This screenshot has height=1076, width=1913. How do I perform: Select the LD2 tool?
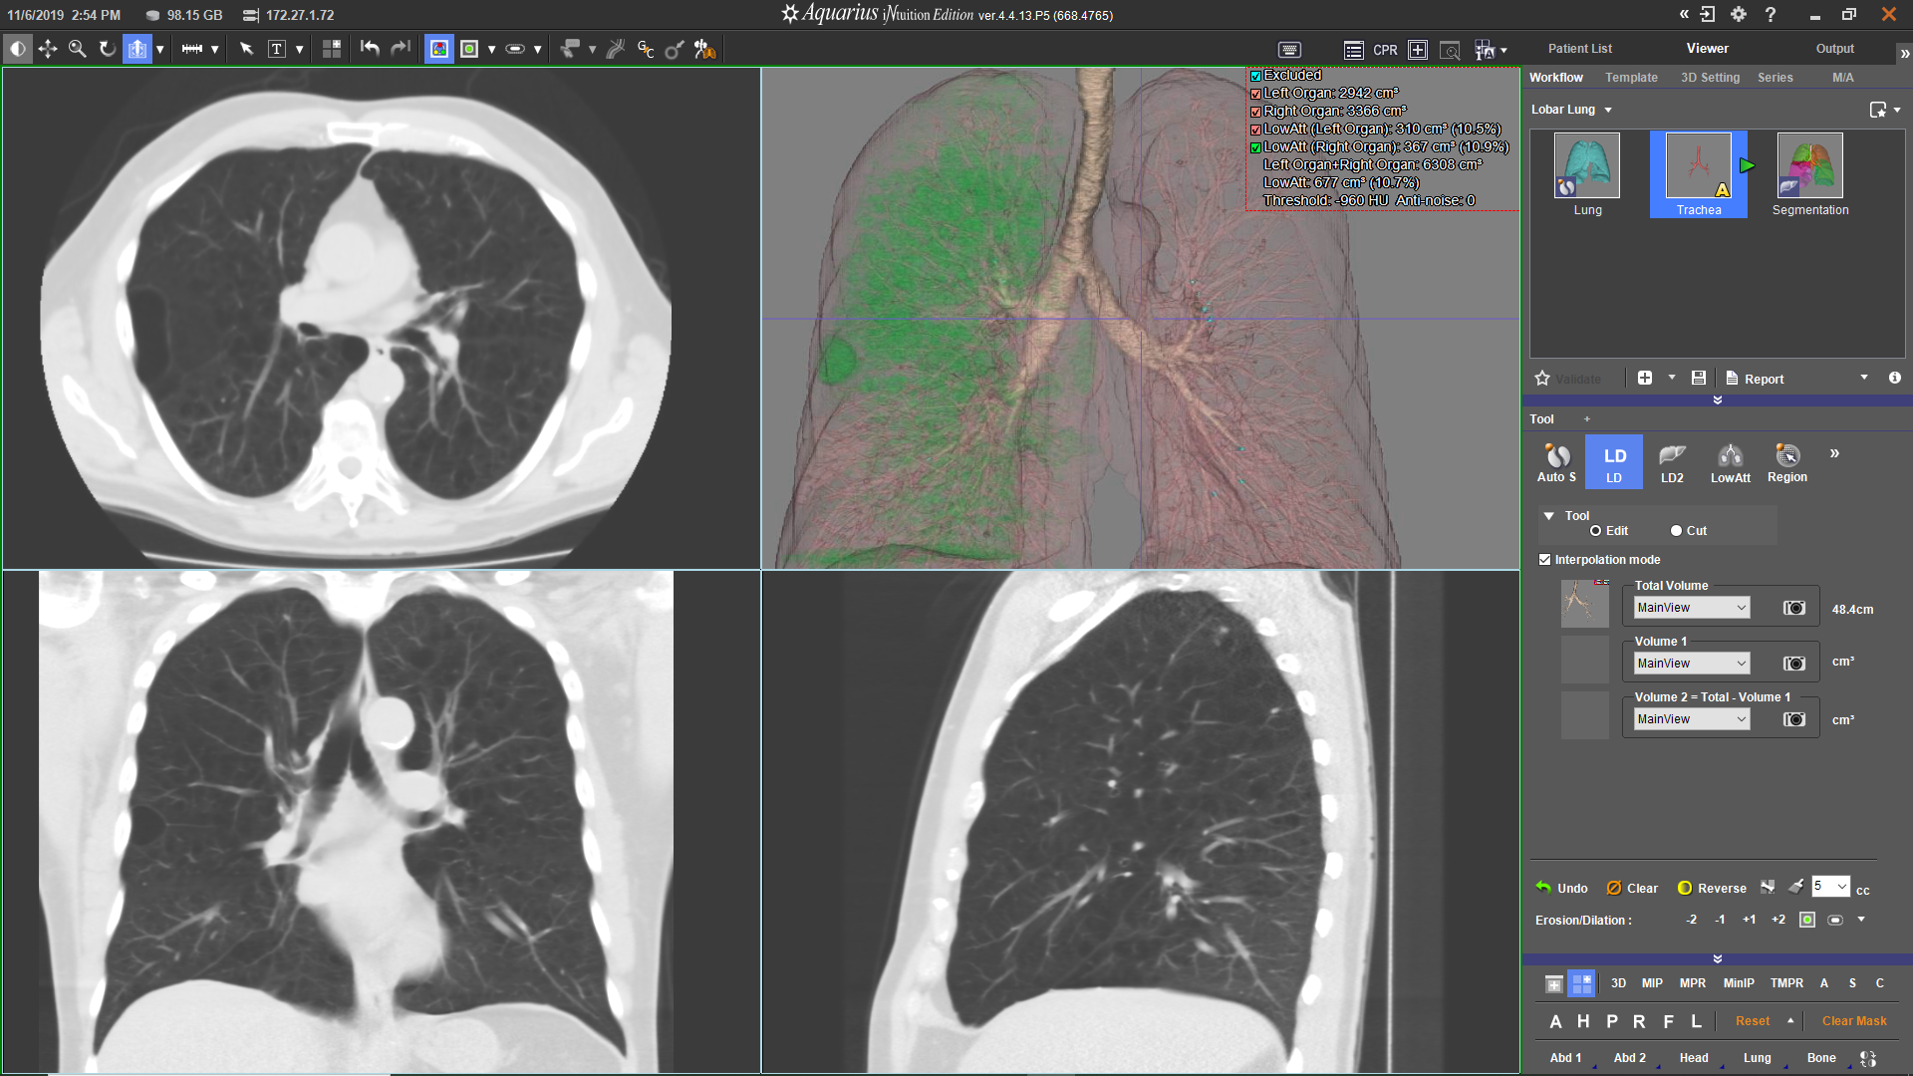(x=1672, y=462)
